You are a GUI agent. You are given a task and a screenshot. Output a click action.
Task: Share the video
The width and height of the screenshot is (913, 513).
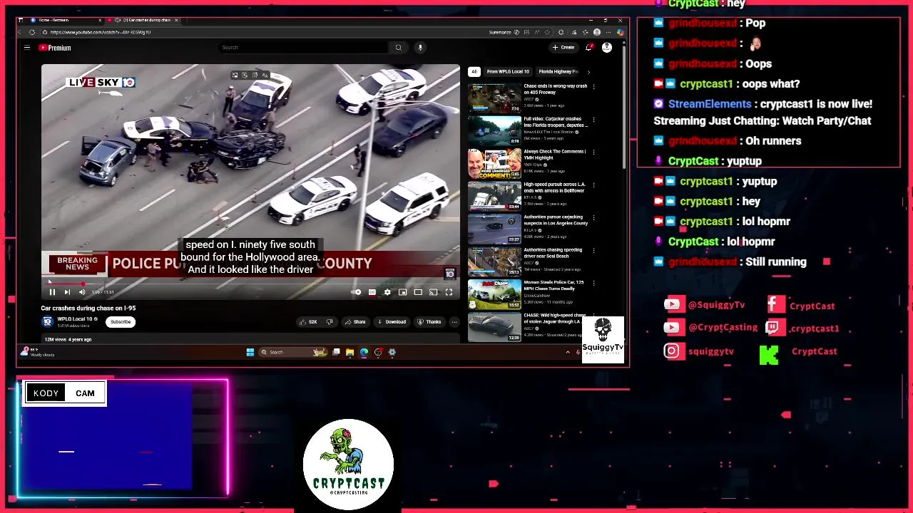point(355,322)
